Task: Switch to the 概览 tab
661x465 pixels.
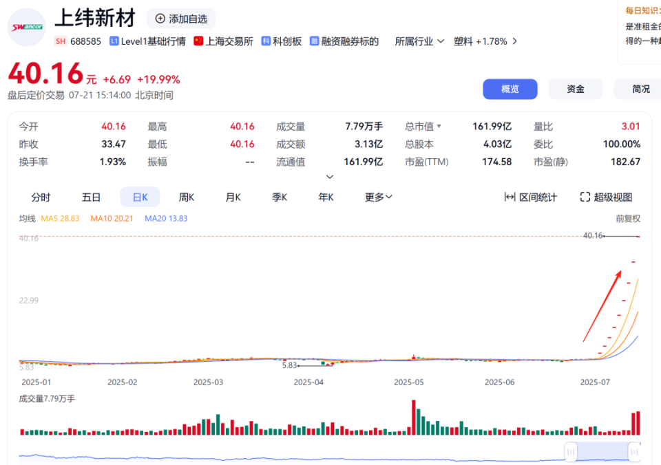Action: pyautogui.click(x=510, y=89)
